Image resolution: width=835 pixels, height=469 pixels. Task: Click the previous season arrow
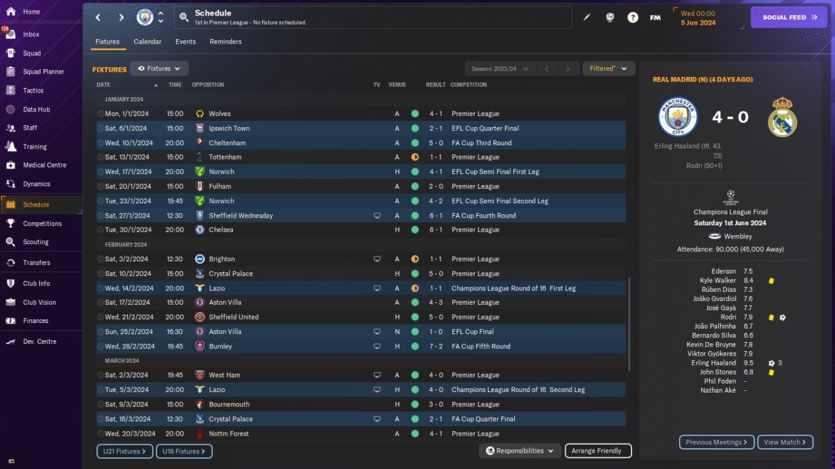pos(547,68)
